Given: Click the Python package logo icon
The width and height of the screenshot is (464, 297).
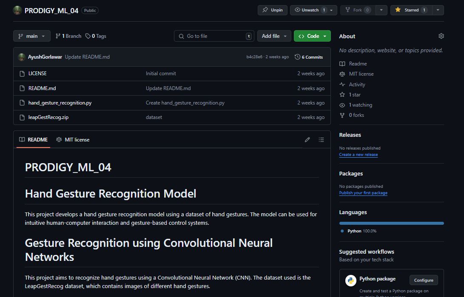Looking at the screenshot, I should [351, 281].
